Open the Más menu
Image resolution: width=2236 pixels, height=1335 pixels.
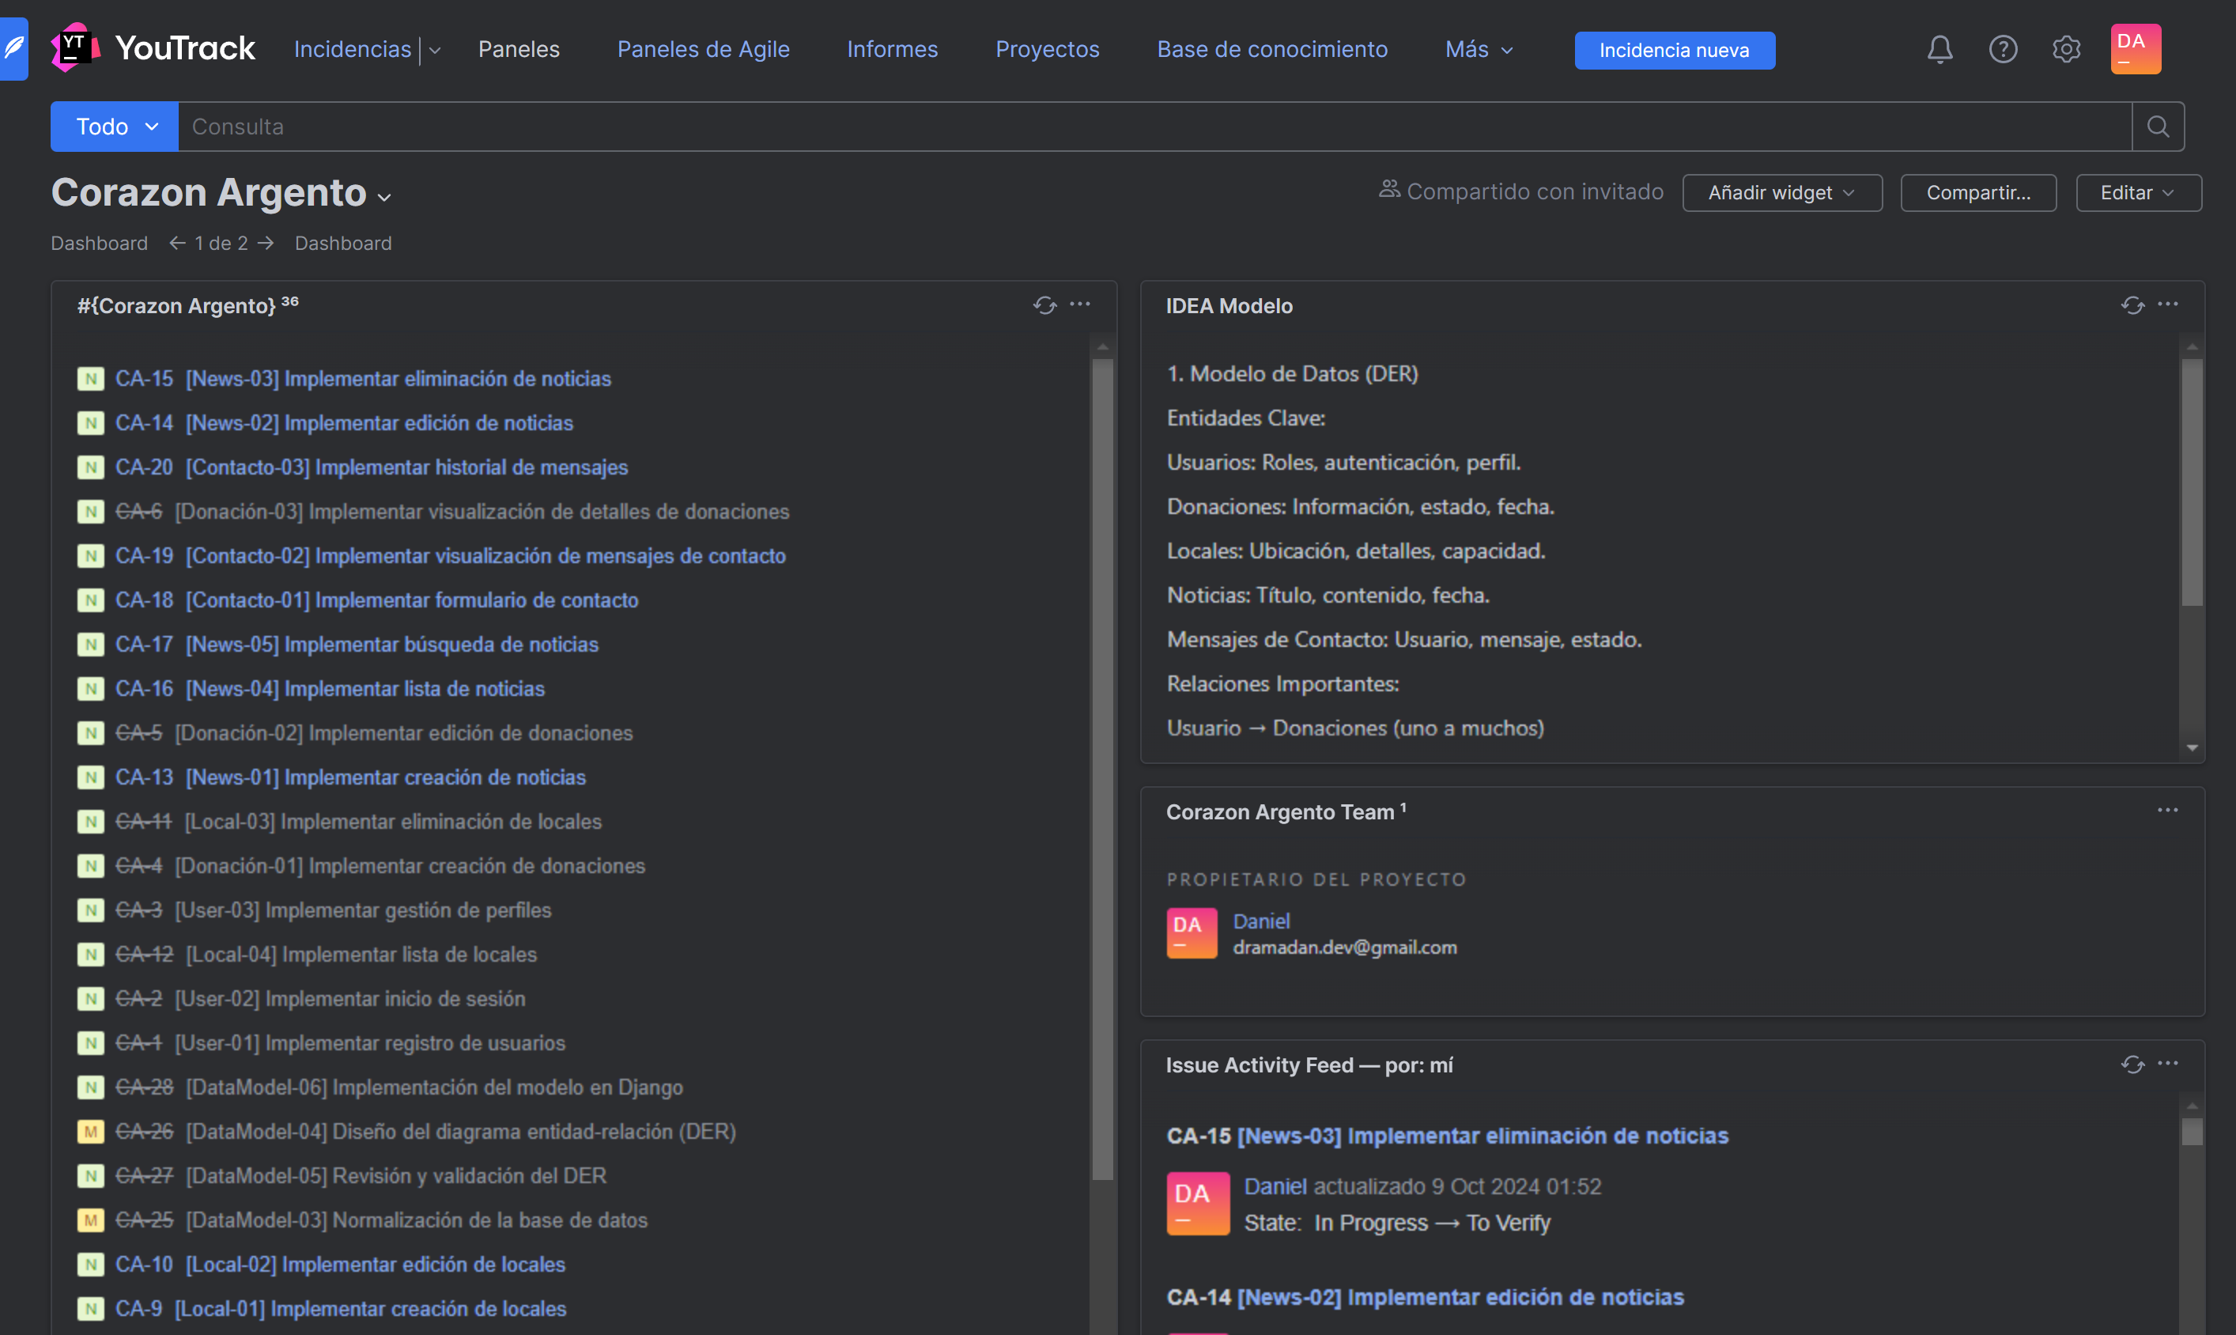point(1478,50)
